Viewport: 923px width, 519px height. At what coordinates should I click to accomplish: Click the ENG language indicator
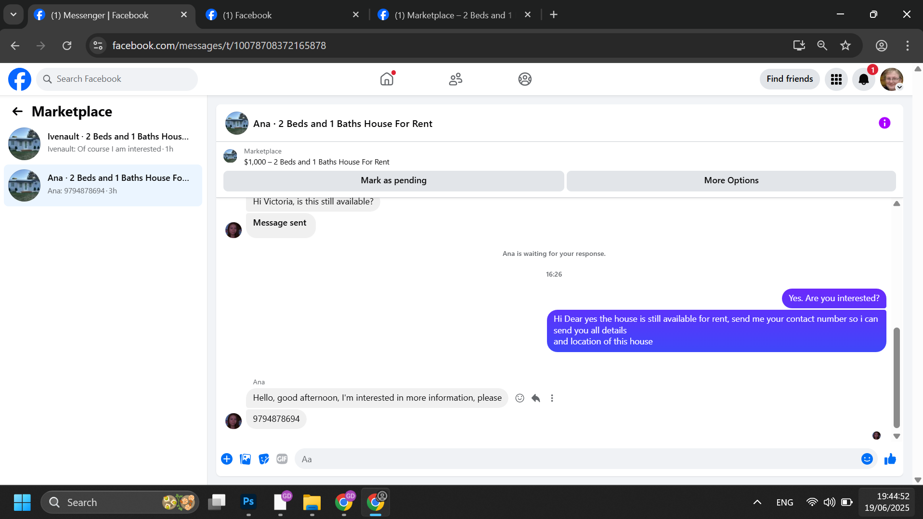785,503
